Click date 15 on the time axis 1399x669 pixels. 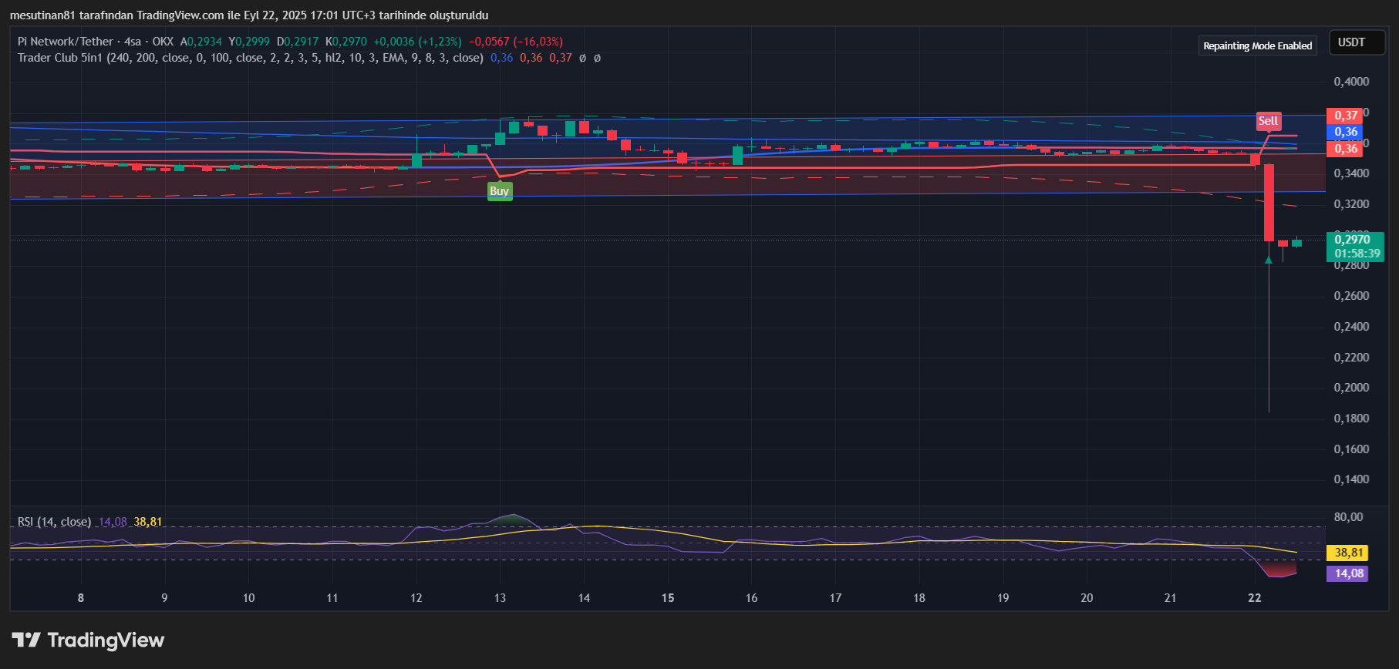pos(668,598)
